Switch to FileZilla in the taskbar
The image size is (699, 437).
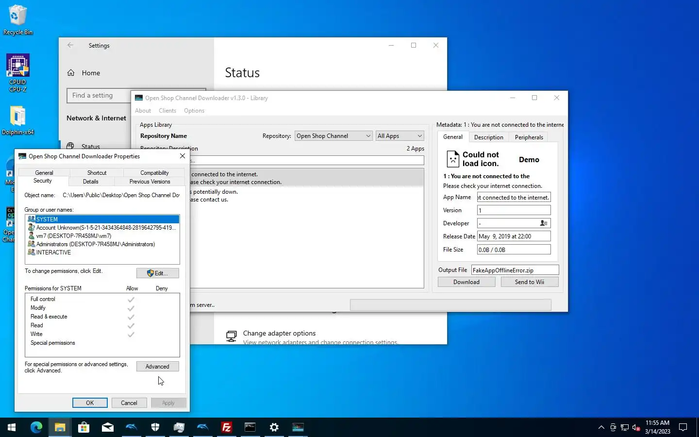click(x=226, y=427)
